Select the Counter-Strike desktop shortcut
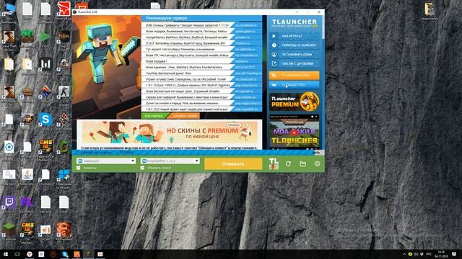Viewport: 462px width, 259px height. pos(64,91)
